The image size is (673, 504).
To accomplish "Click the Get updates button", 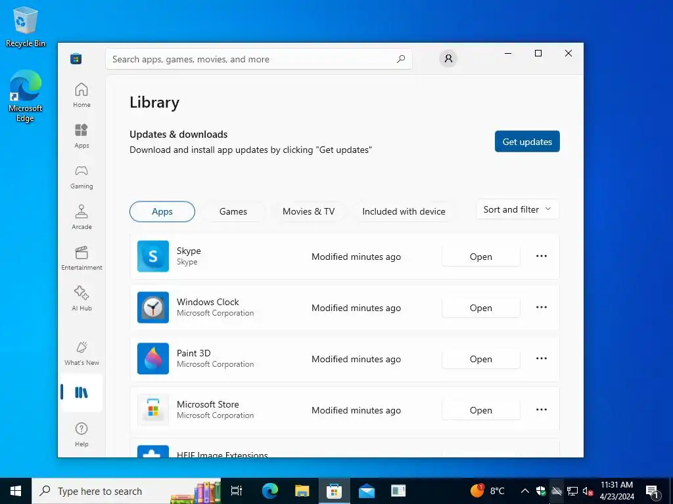I will pyautogui.click(x=527, y=142).
